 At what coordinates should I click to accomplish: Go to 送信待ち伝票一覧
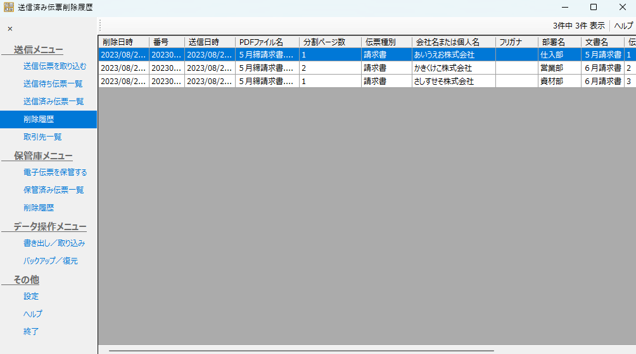[53, 83]
